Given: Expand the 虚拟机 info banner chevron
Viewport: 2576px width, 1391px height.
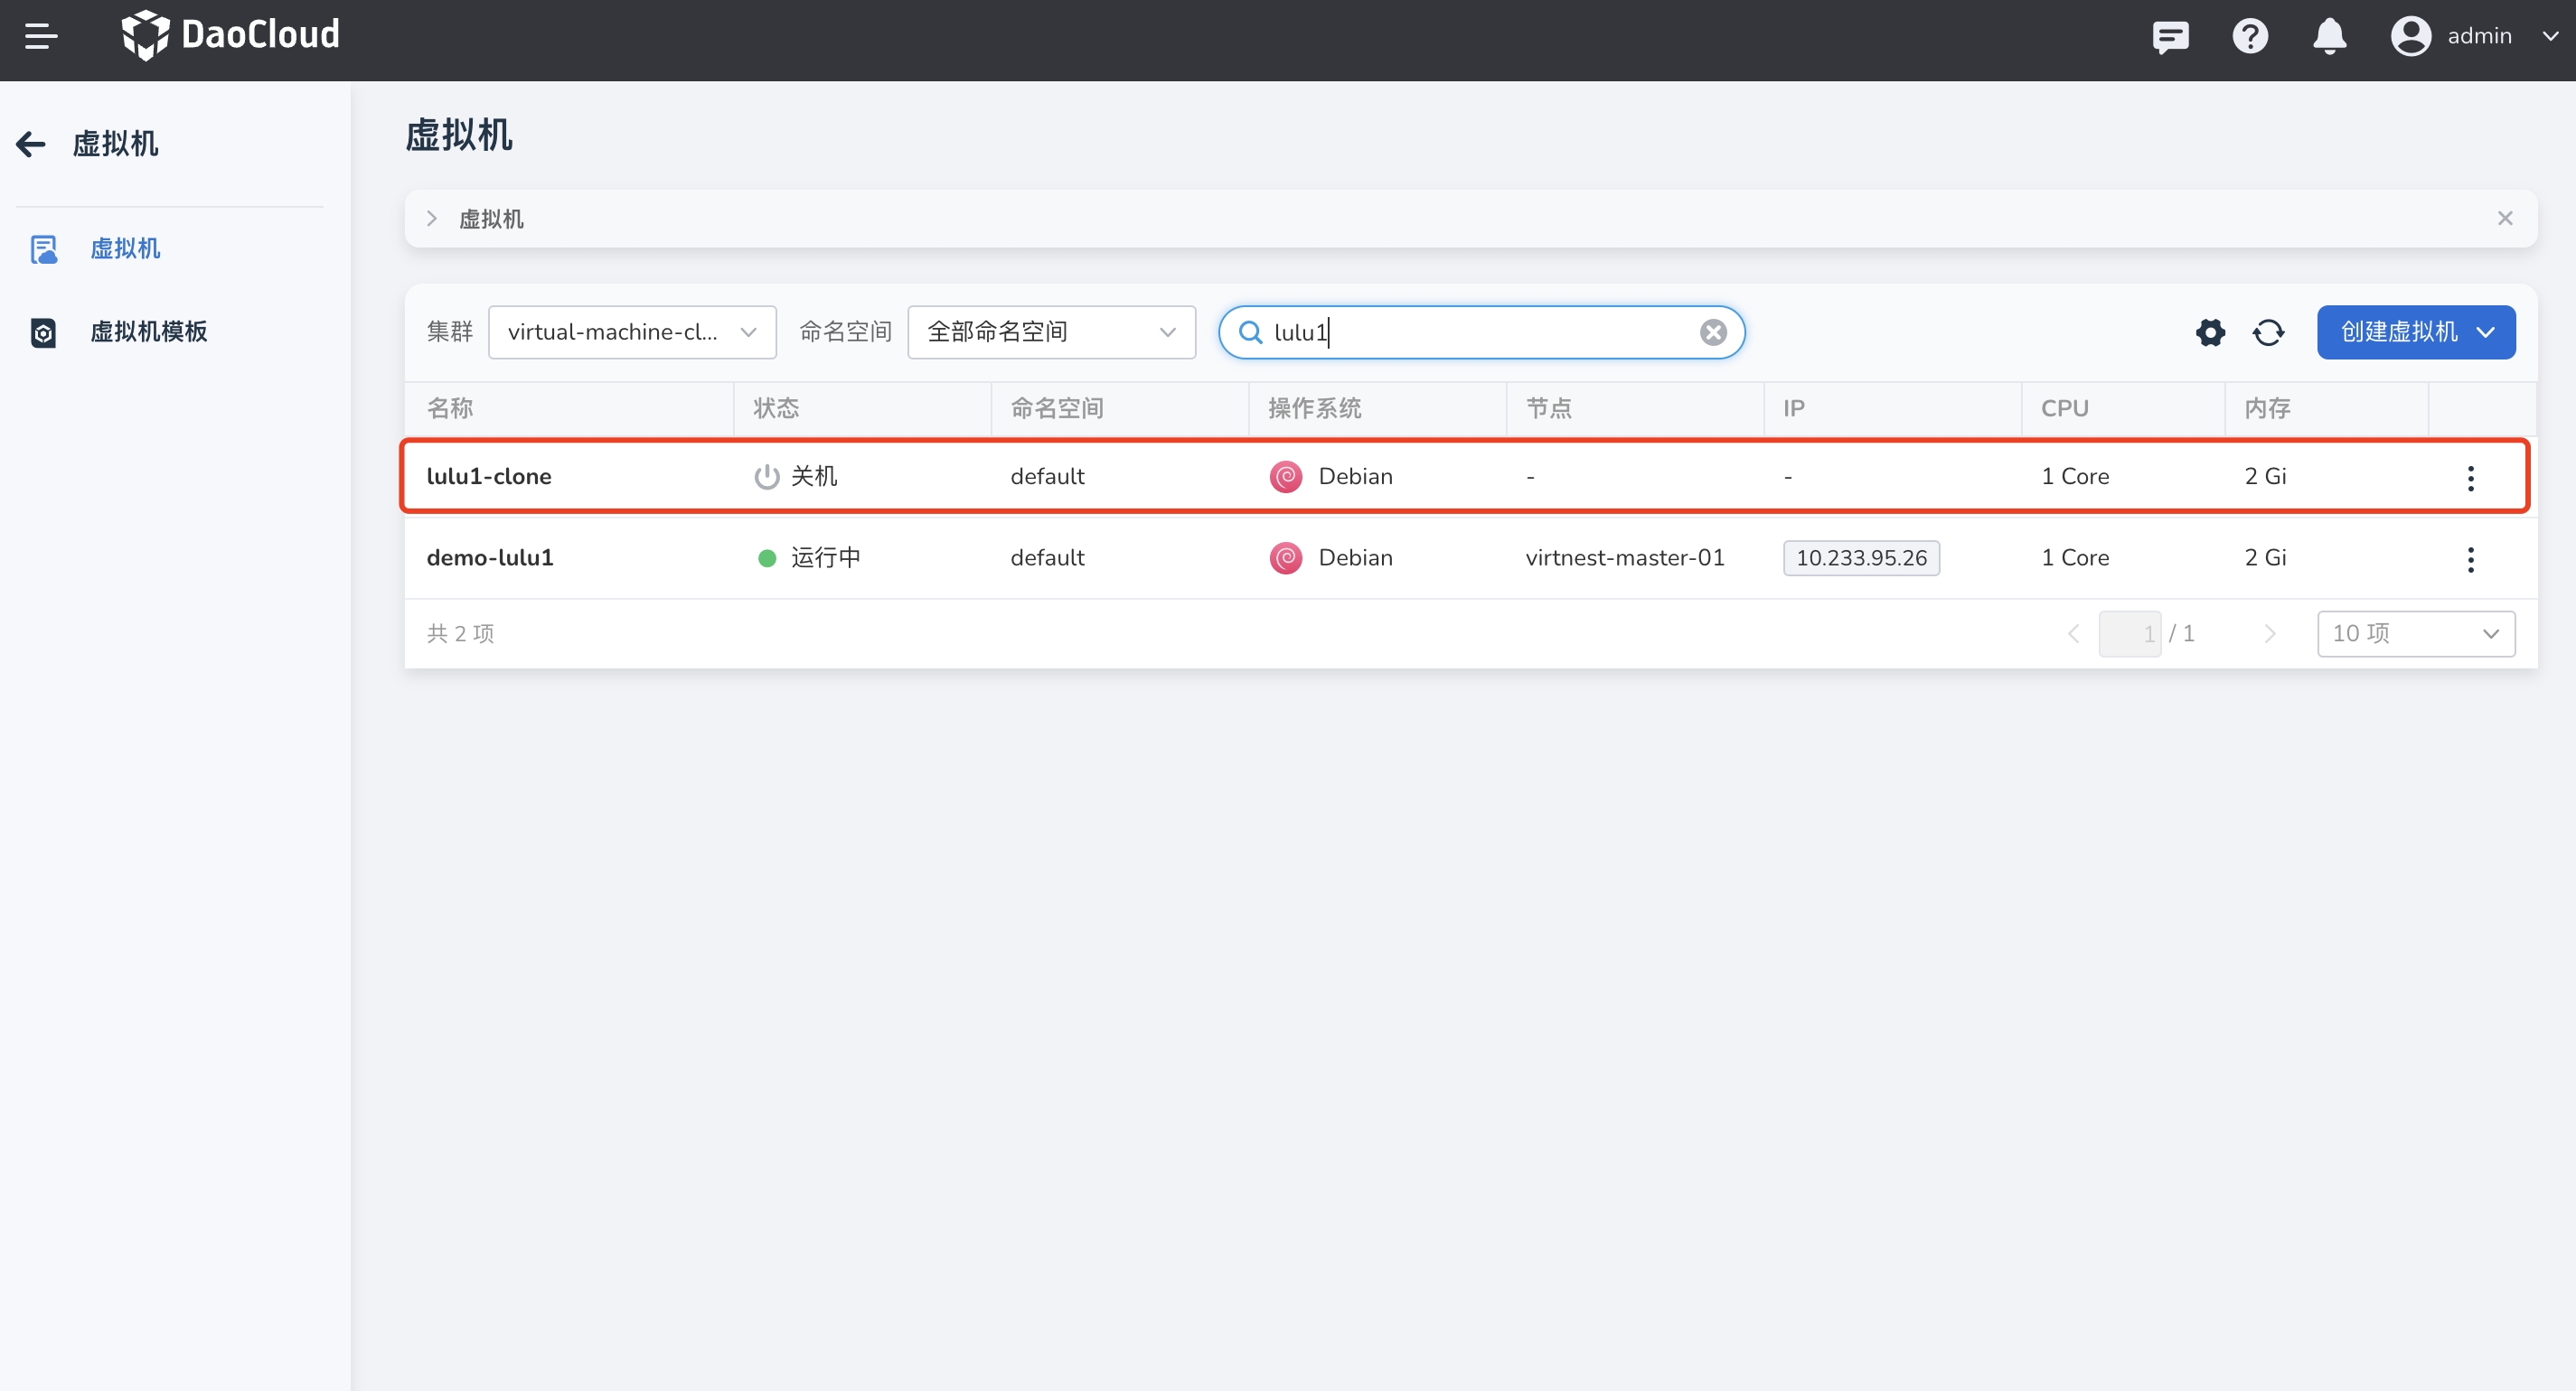Looking at the screenshot, I should [432, 219].
